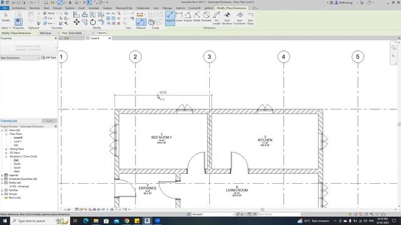Open the Mail app from the taskbar
Screen dimensions: 401x225
(117, 221)
